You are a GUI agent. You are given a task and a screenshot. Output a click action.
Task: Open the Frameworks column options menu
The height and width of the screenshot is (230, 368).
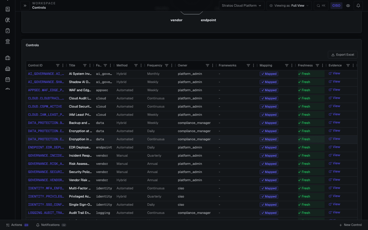click(254, 65)
